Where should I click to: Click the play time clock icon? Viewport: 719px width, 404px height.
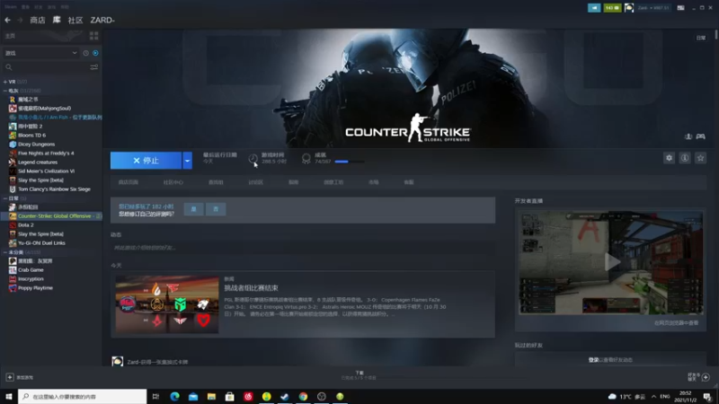click(x=253, y=159)
